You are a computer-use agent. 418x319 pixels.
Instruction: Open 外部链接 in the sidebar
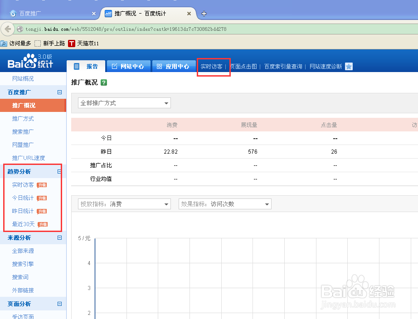tap(23, 290)
